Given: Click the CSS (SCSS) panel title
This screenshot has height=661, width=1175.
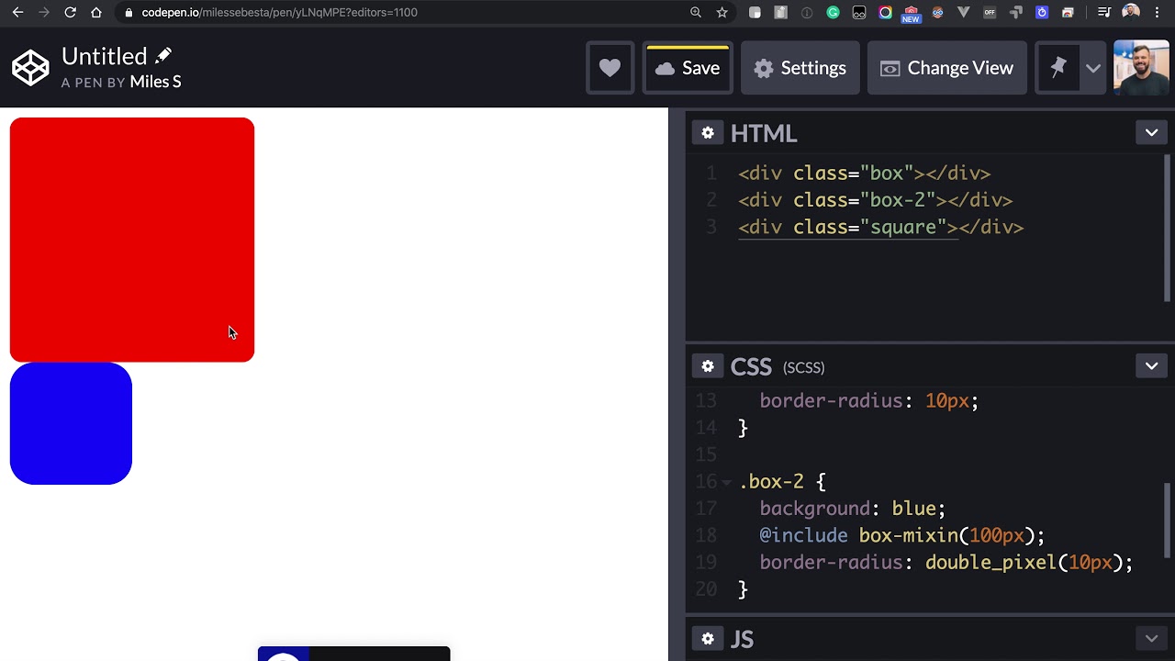Looking at the screenshot, I should 778,366.
